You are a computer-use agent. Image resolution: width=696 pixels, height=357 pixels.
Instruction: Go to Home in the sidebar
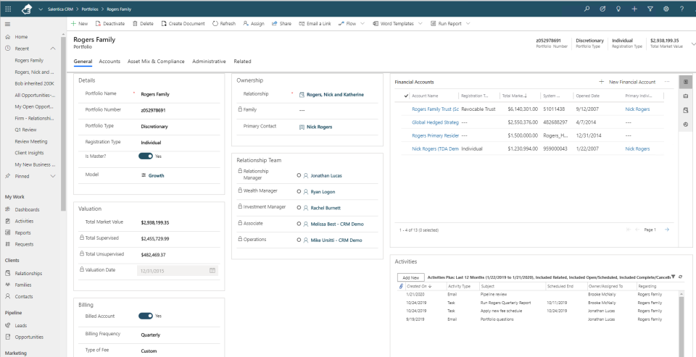point(21,37)
